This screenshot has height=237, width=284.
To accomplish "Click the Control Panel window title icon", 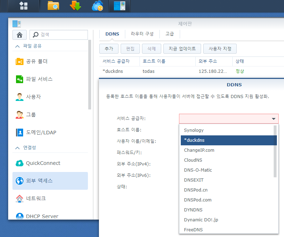I will point(17,24).
